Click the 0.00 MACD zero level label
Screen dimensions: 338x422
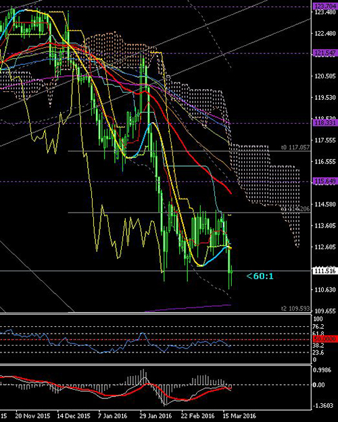pos(318,385)
